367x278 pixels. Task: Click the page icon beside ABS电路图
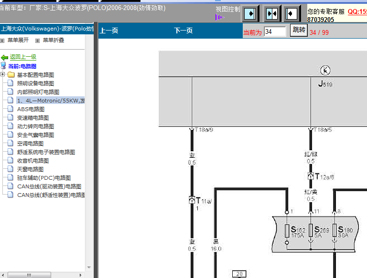[11, 109]
